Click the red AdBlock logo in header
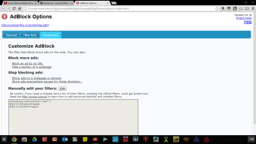The height and width of the screenshot is (144, 256). 4,16
